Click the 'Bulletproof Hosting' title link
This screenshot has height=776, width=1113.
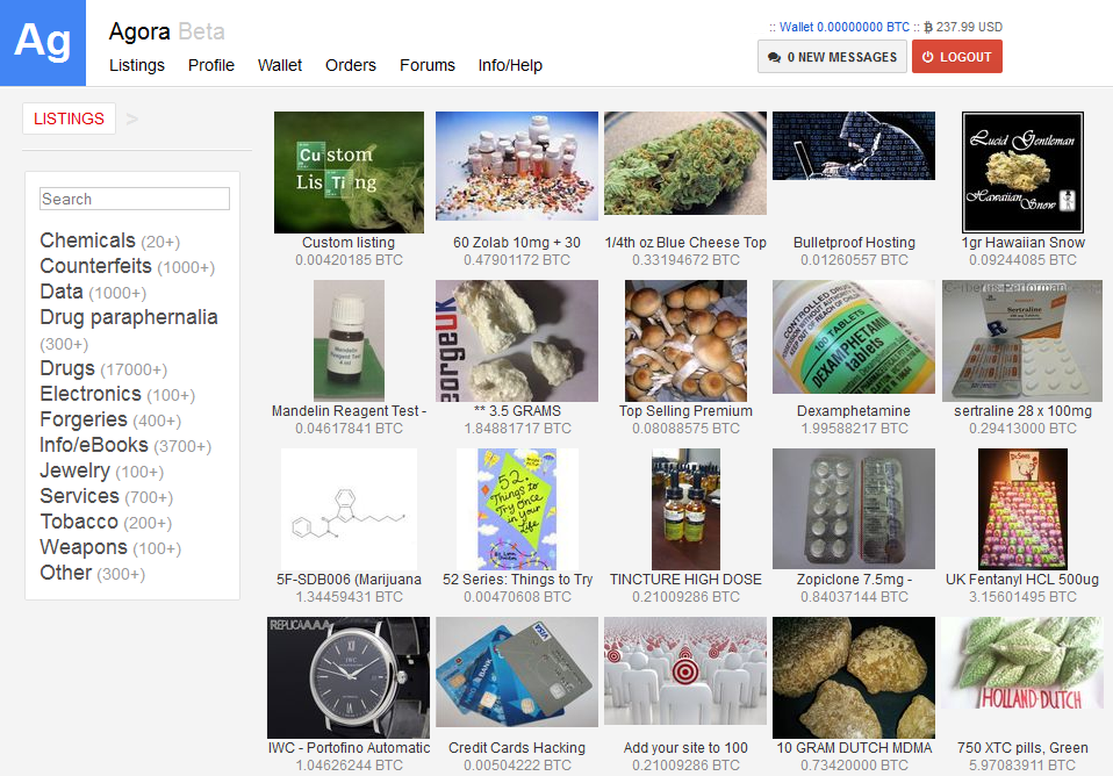[854, 242]
